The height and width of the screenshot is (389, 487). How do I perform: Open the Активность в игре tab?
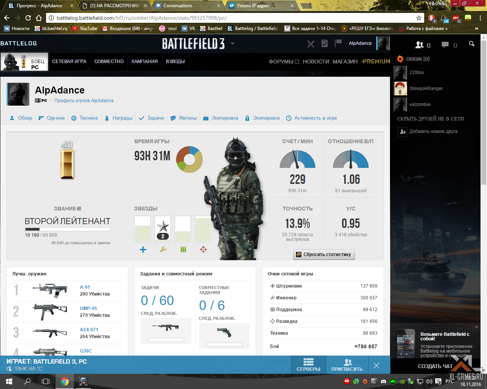point(312,118)
